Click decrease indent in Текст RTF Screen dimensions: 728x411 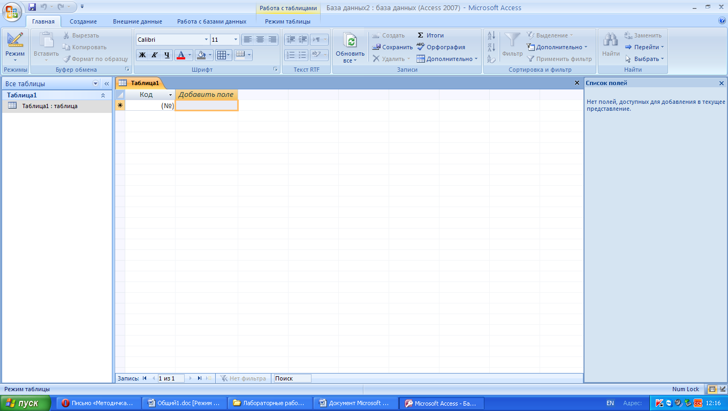(x=291, y=39)
